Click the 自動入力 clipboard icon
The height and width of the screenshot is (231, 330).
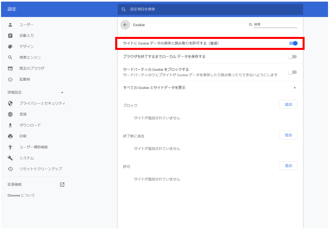point(10,35)
